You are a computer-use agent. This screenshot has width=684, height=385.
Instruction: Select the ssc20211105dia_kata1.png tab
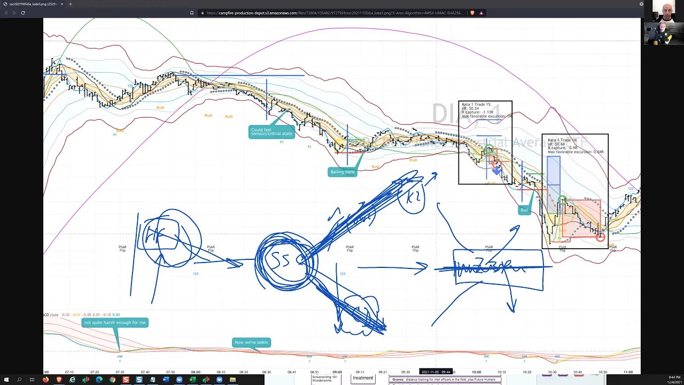[x=33, y=4]
